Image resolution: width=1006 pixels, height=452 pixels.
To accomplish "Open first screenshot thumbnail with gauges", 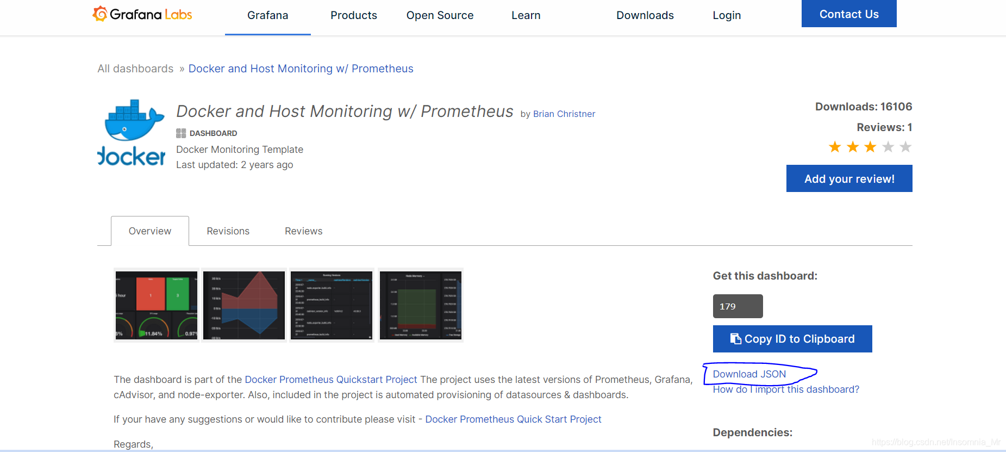I will click(x=157, y=305).
